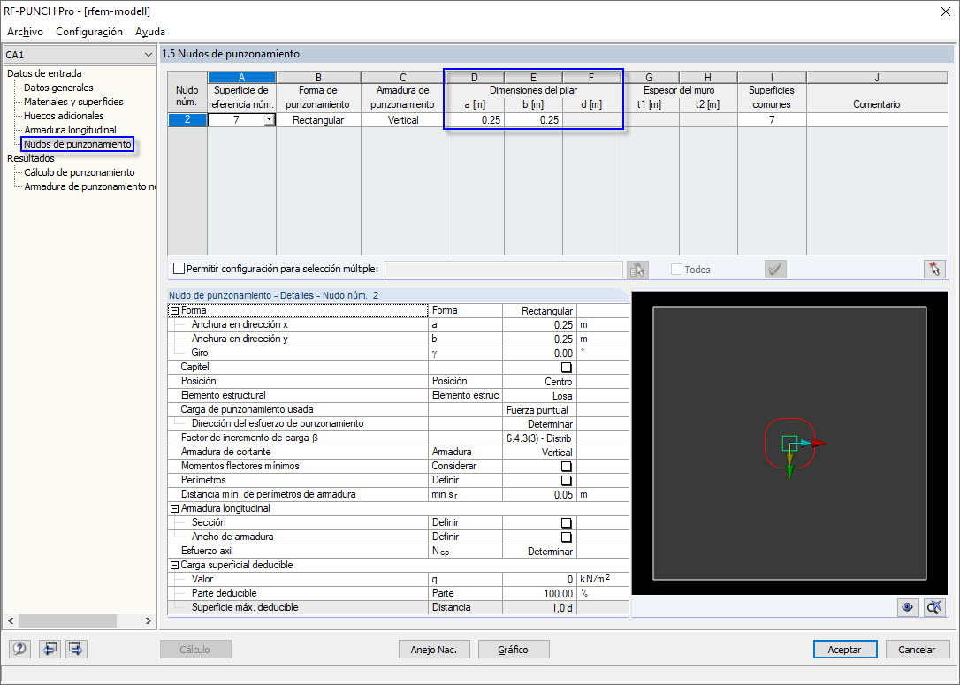Click column A header
Screen dimensions: 960x685
pos(242,78)
